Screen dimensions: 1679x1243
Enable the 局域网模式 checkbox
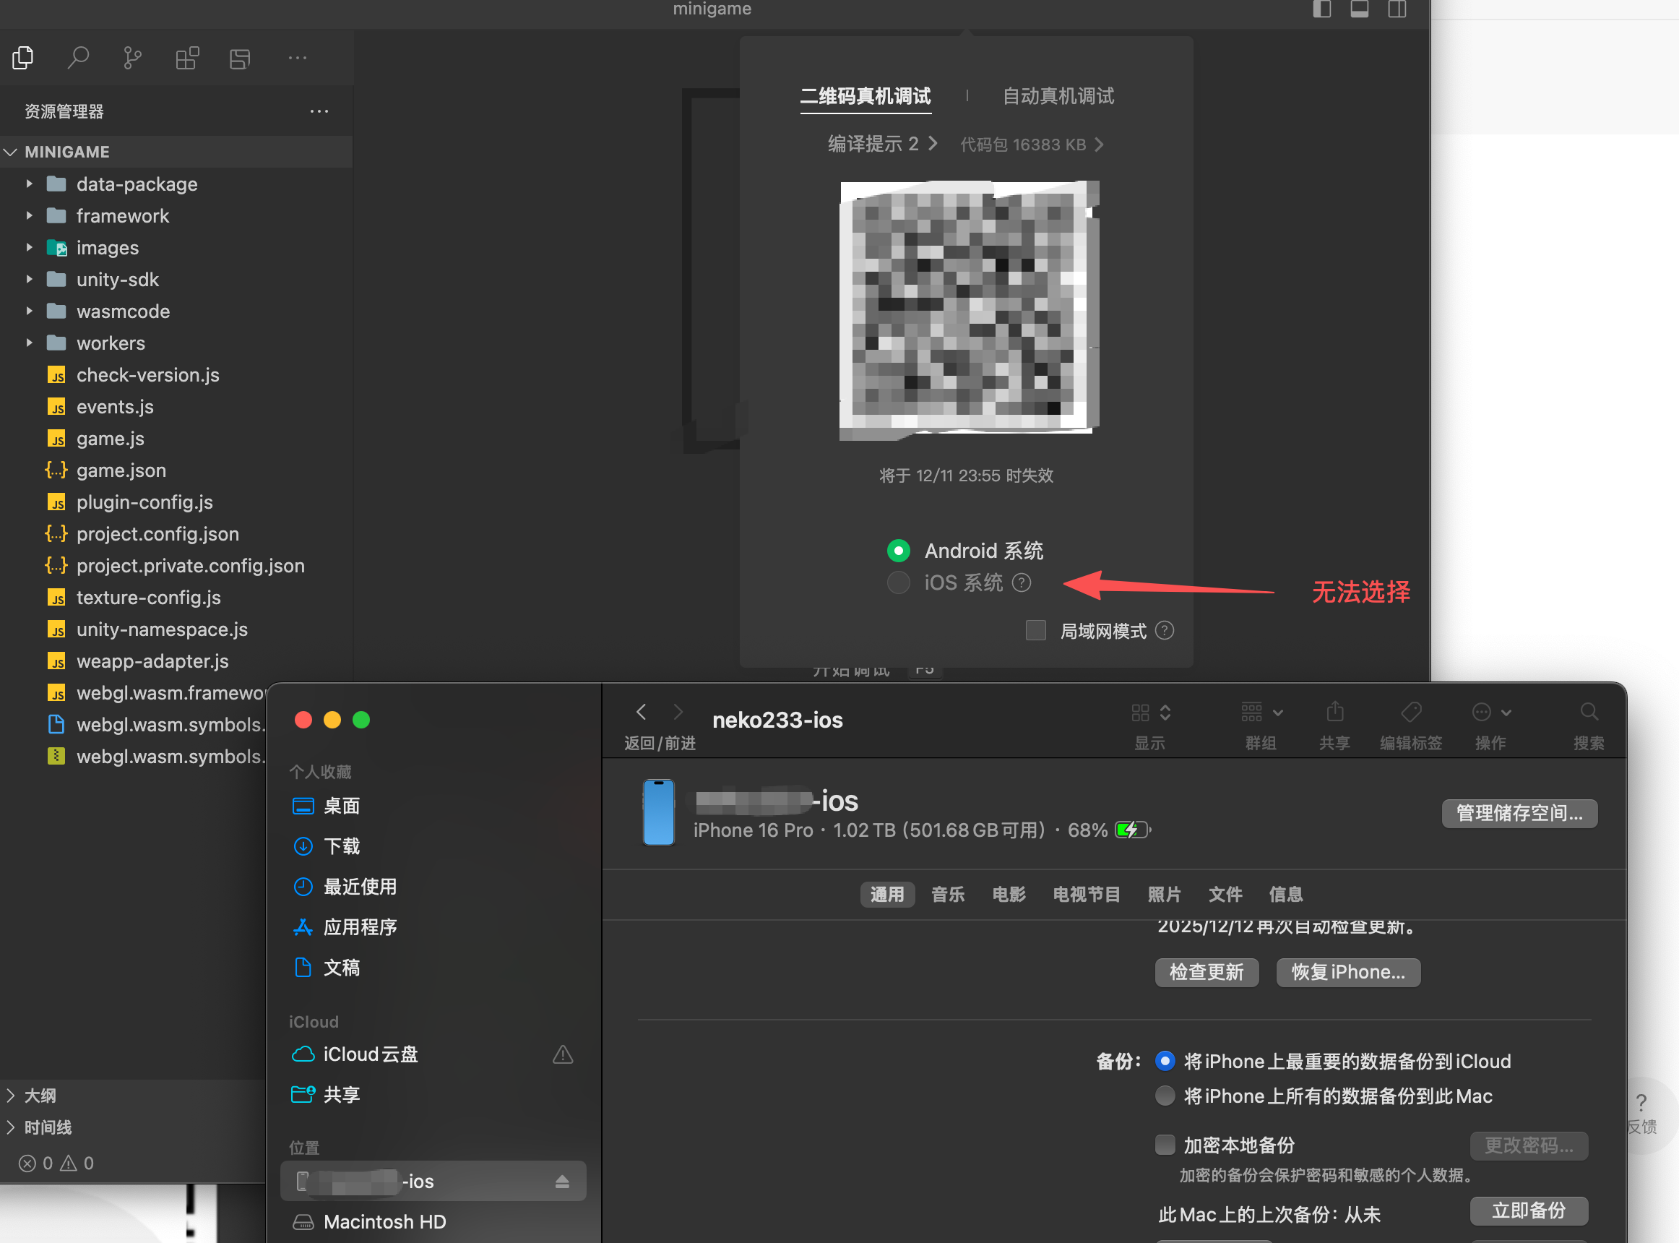point(1036,630)
